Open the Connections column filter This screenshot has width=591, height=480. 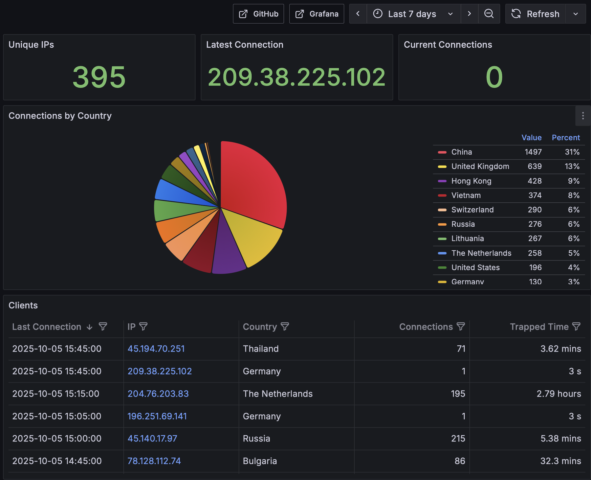(461, 327)
